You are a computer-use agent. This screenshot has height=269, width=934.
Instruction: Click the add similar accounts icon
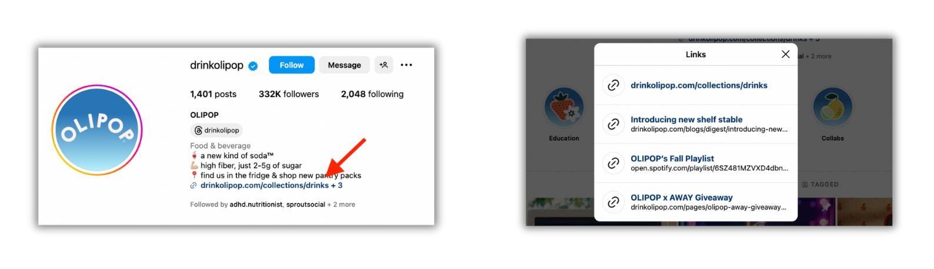[383, 65]
